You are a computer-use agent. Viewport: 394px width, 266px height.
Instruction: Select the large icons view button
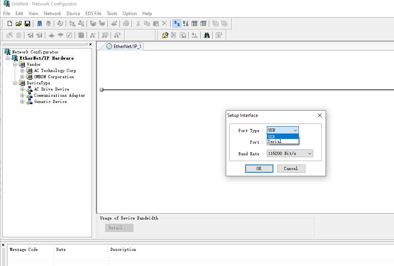(x=177, y=24)
